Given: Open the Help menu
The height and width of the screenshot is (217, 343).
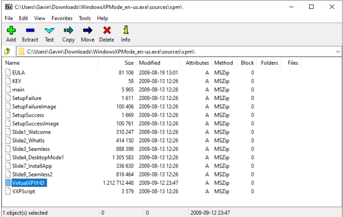Looking at the screenshot, I should 103,18.
